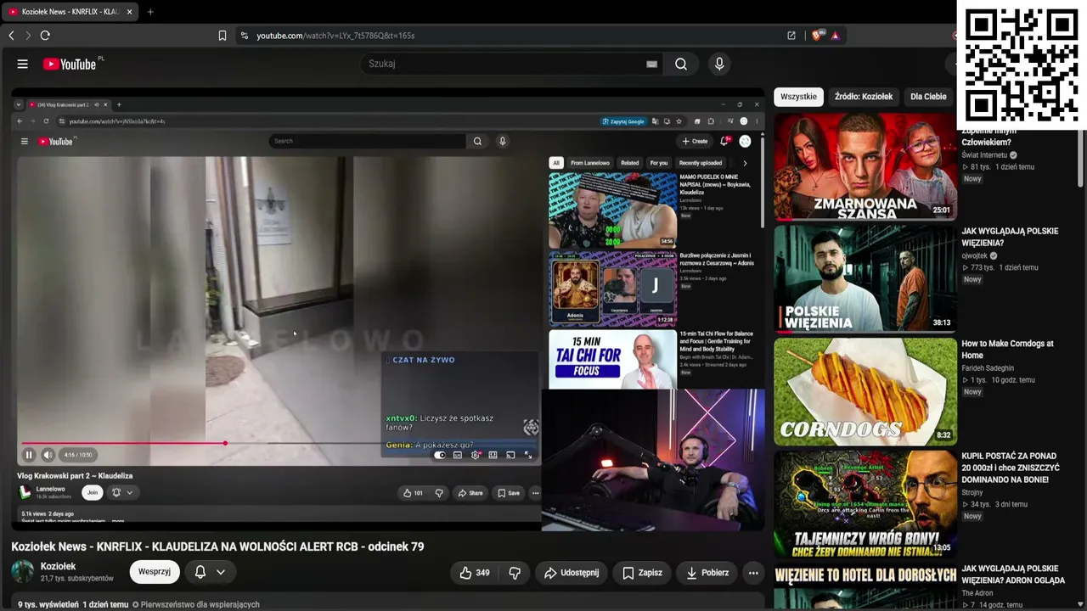This screenshot has width=1087, height=611.
Task: Cast the inner video to a device
Action: click(510, 455)
